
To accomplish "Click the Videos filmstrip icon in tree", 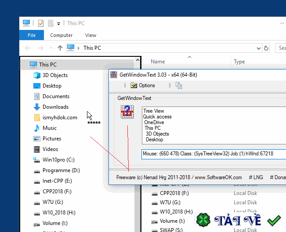I will [37, 149].
